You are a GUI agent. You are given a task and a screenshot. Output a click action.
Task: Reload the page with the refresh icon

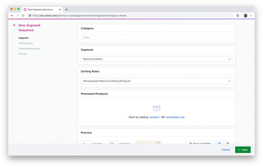tap(23, 16)
